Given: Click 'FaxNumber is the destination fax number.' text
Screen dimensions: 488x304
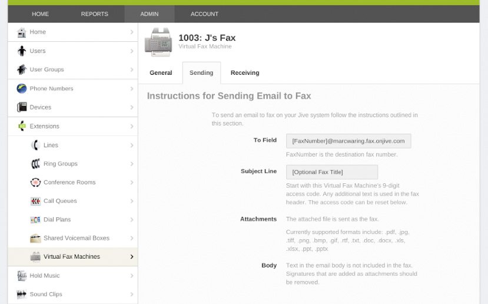Looking at the screenshot, I should click(x=342, y=154).
